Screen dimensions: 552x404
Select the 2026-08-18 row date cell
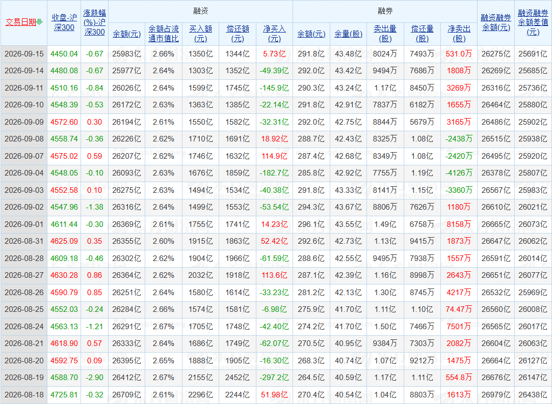click(24, 395)
